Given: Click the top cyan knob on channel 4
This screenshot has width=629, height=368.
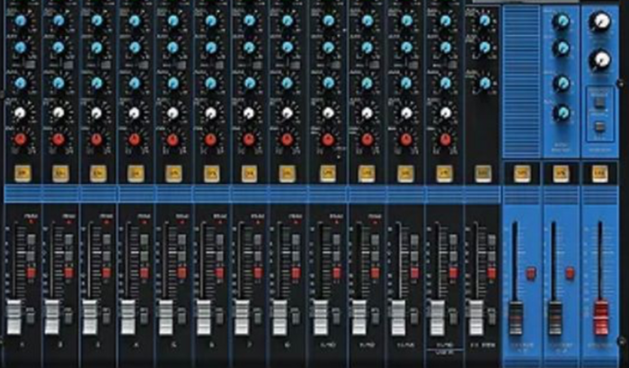Looking at the screenshot, I should [x=134, y=20].
